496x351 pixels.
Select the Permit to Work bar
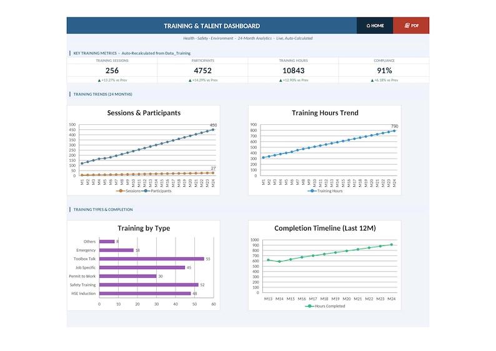[128, 276]
